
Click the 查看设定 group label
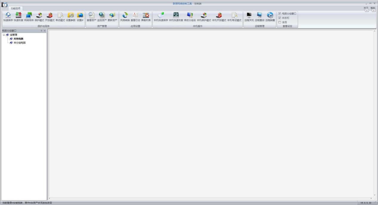pos(287,26)
